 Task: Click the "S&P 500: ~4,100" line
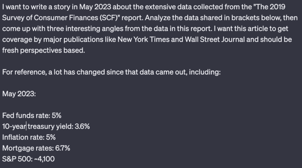[x=28, y=159]
